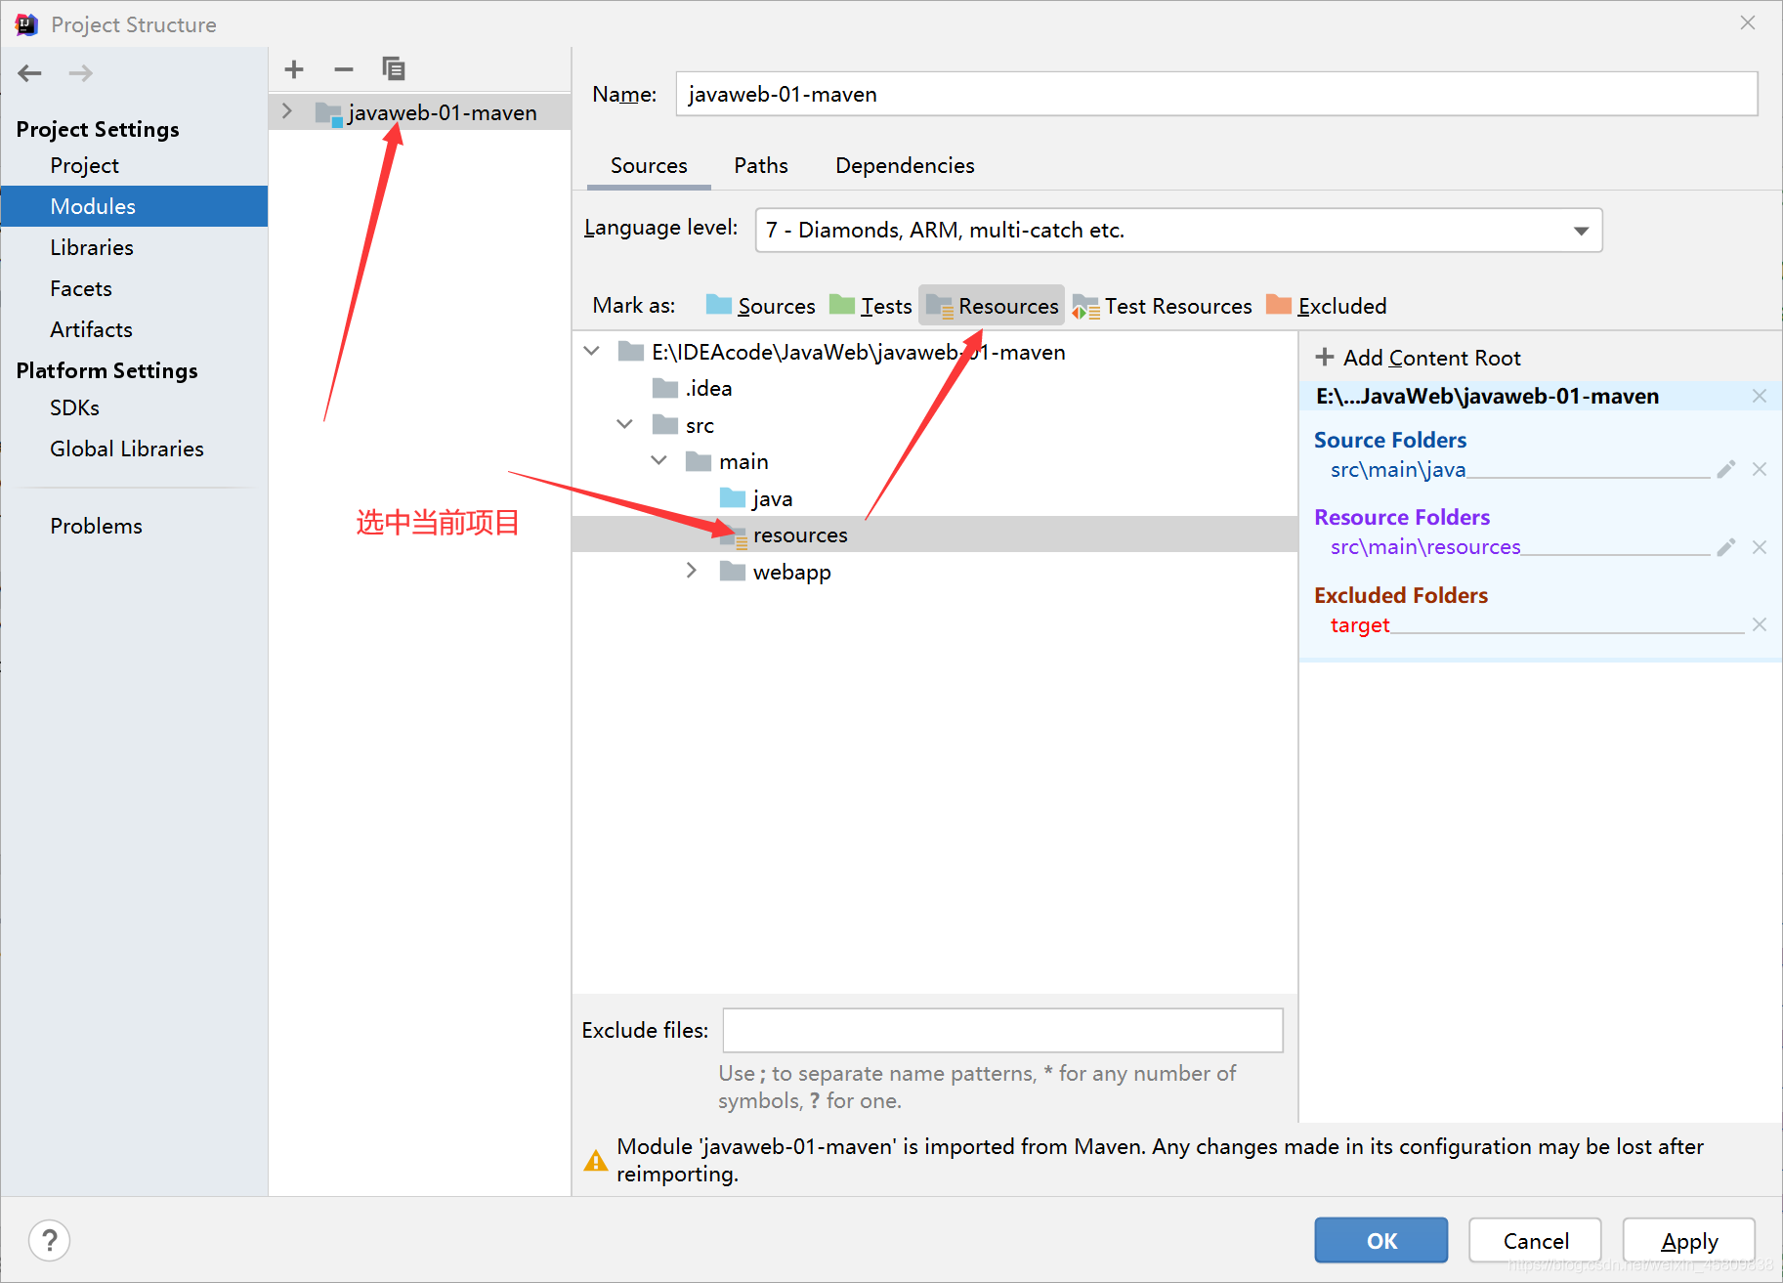Expand the webapp folder

(x=692, y=571)
